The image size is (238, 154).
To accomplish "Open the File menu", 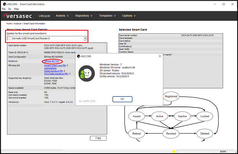I will (4, 9).
